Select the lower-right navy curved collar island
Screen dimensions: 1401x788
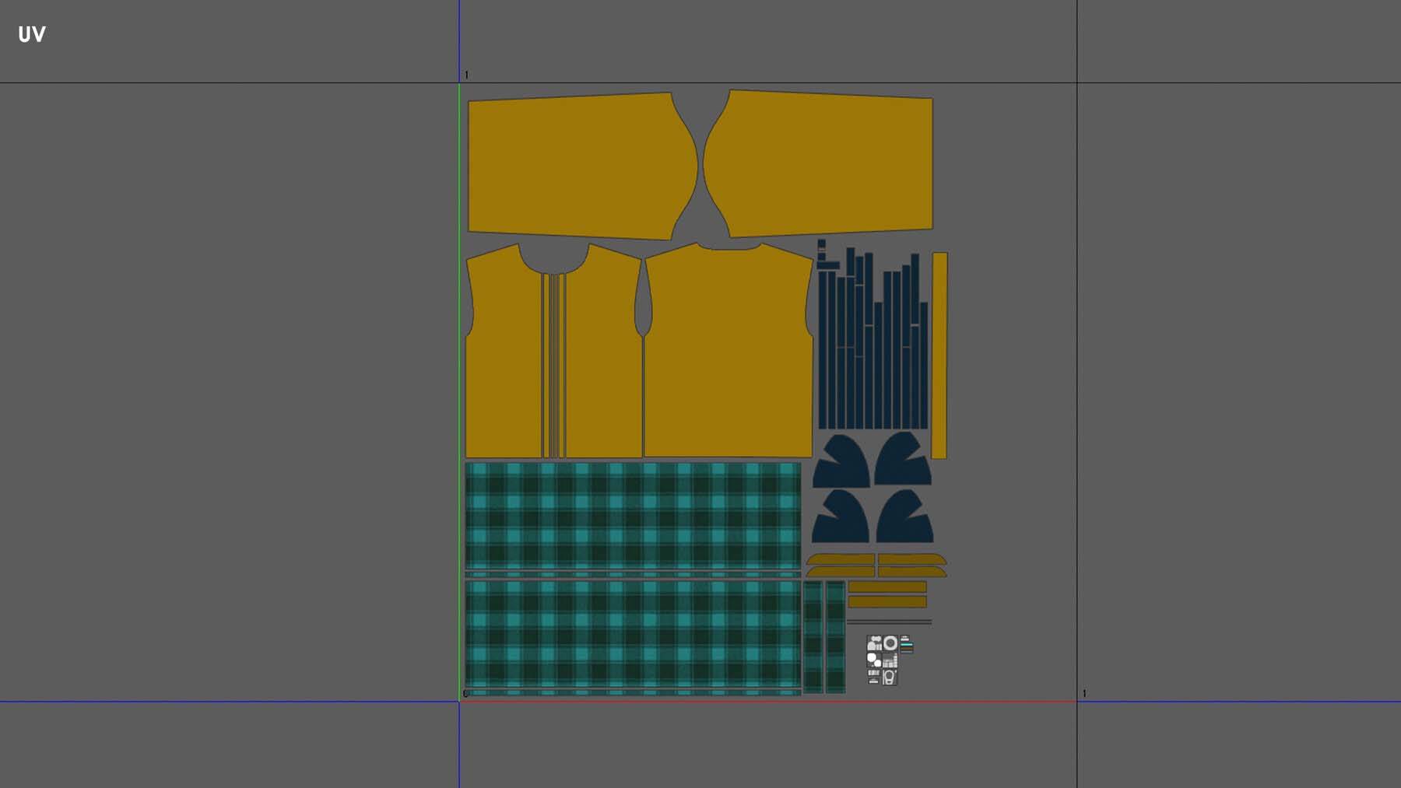904,517
